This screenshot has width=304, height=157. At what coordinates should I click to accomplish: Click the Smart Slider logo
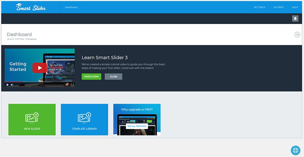point(31,7)
